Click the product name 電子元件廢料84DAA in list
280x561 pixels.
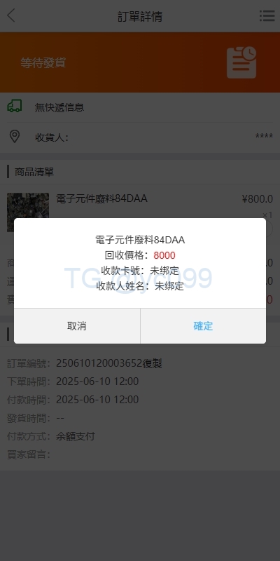pos(101,198)
